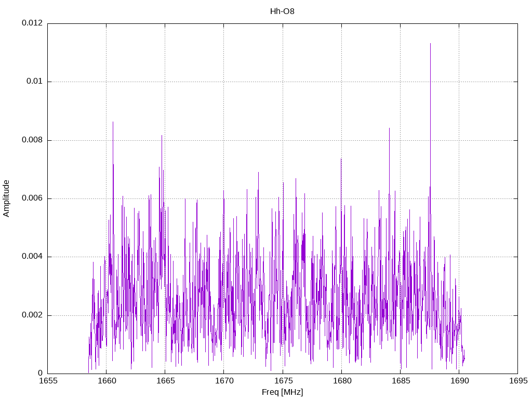532x399 pixels.
Task: Click the 0.012 y-axis tick label
Action: (32, 23)
